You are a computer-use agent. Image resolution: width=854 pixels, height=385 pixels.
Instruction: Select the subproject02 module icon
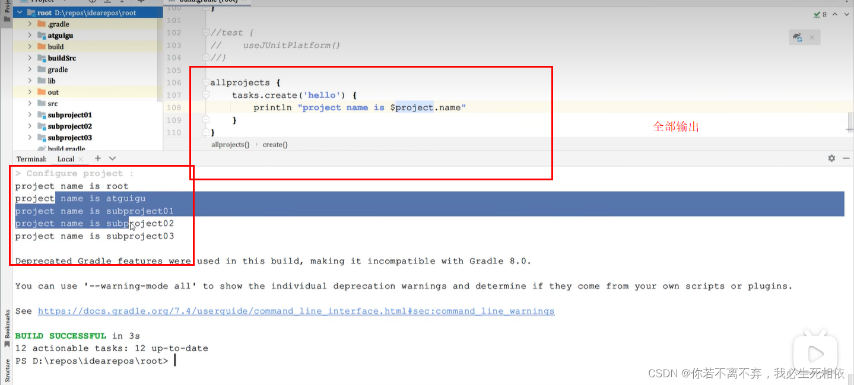tap(42, 126)
